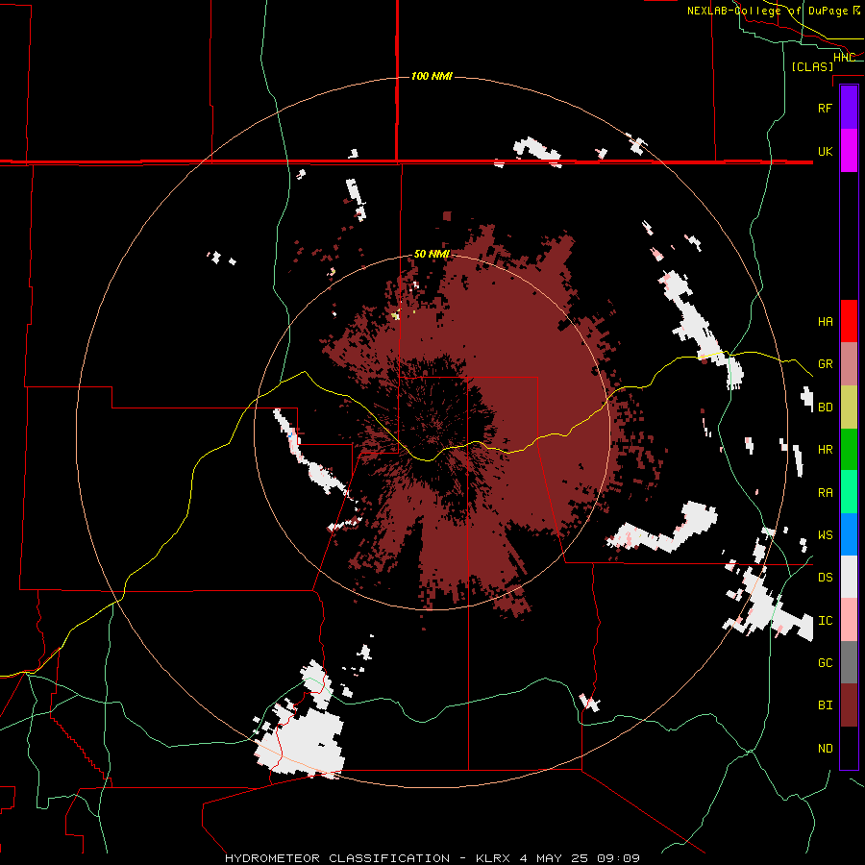Click the 50 NMI range ring label
The image size is (865, 865).
pos(432,255)
